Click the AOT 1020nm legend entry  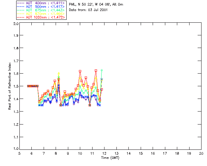[x=41, y=17]
